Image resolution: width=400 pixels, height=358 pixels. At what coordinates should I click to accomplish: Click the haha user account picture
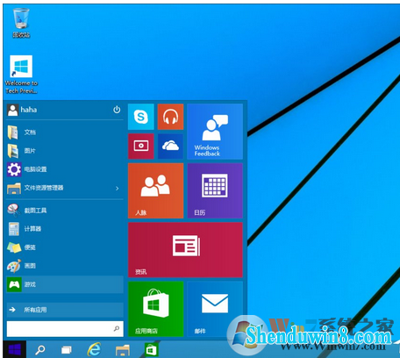[x=12, y=110]
